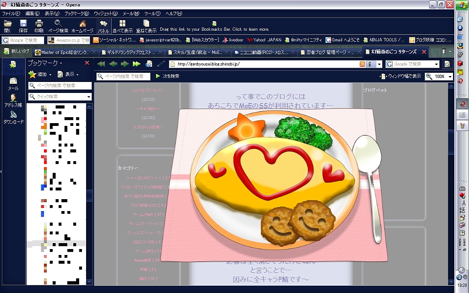469x293 pixels.
Task: Click the search button next to Google field
Action: [447, 64]
